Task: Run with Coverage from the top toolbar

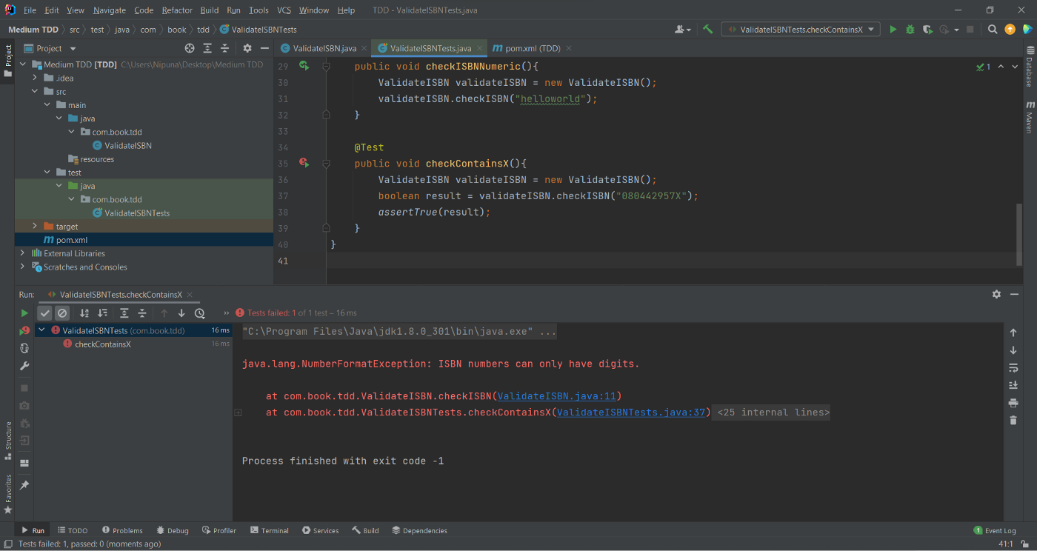Action: (x=927, y=30)
